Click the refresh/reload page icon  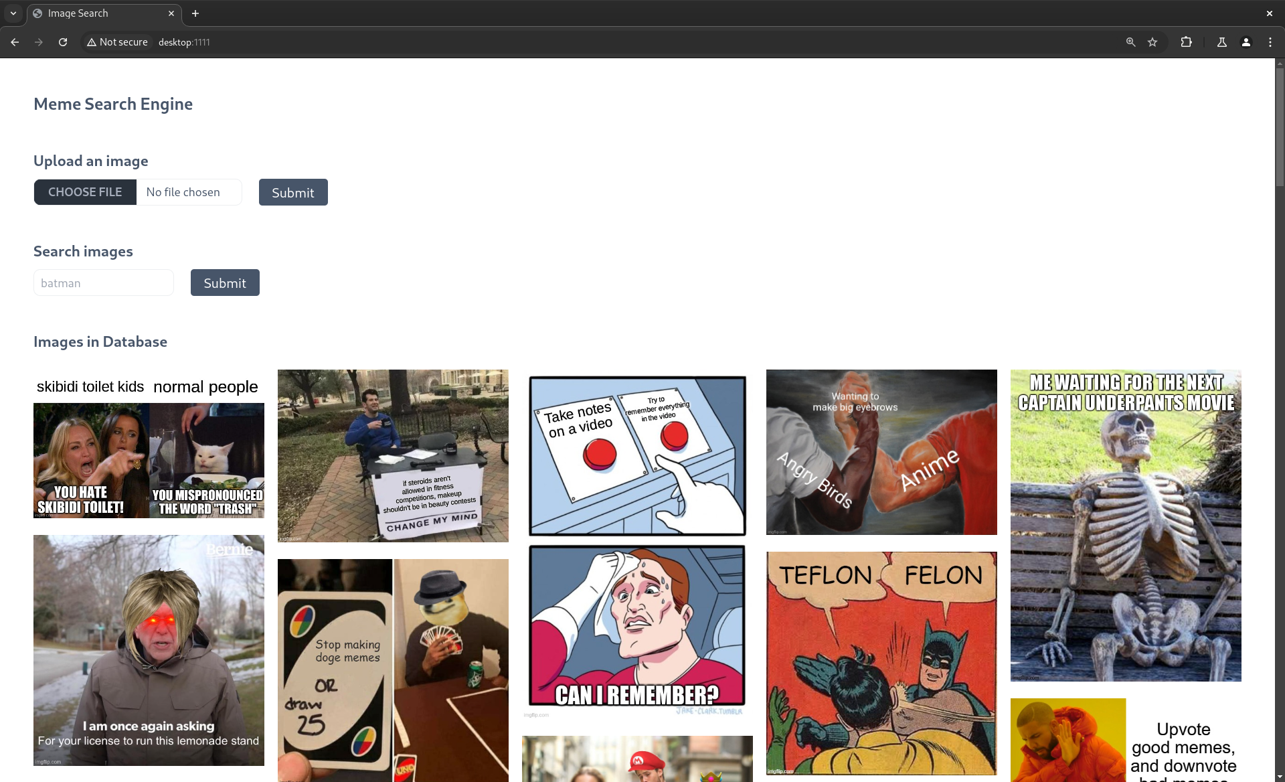(62, 42)
